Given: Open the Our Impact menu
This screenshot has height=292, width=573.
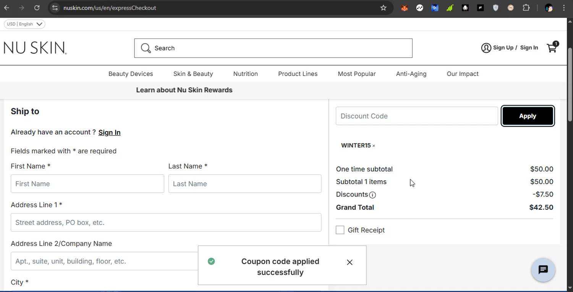Looking at the screenshot, I should tap(463, 74).
